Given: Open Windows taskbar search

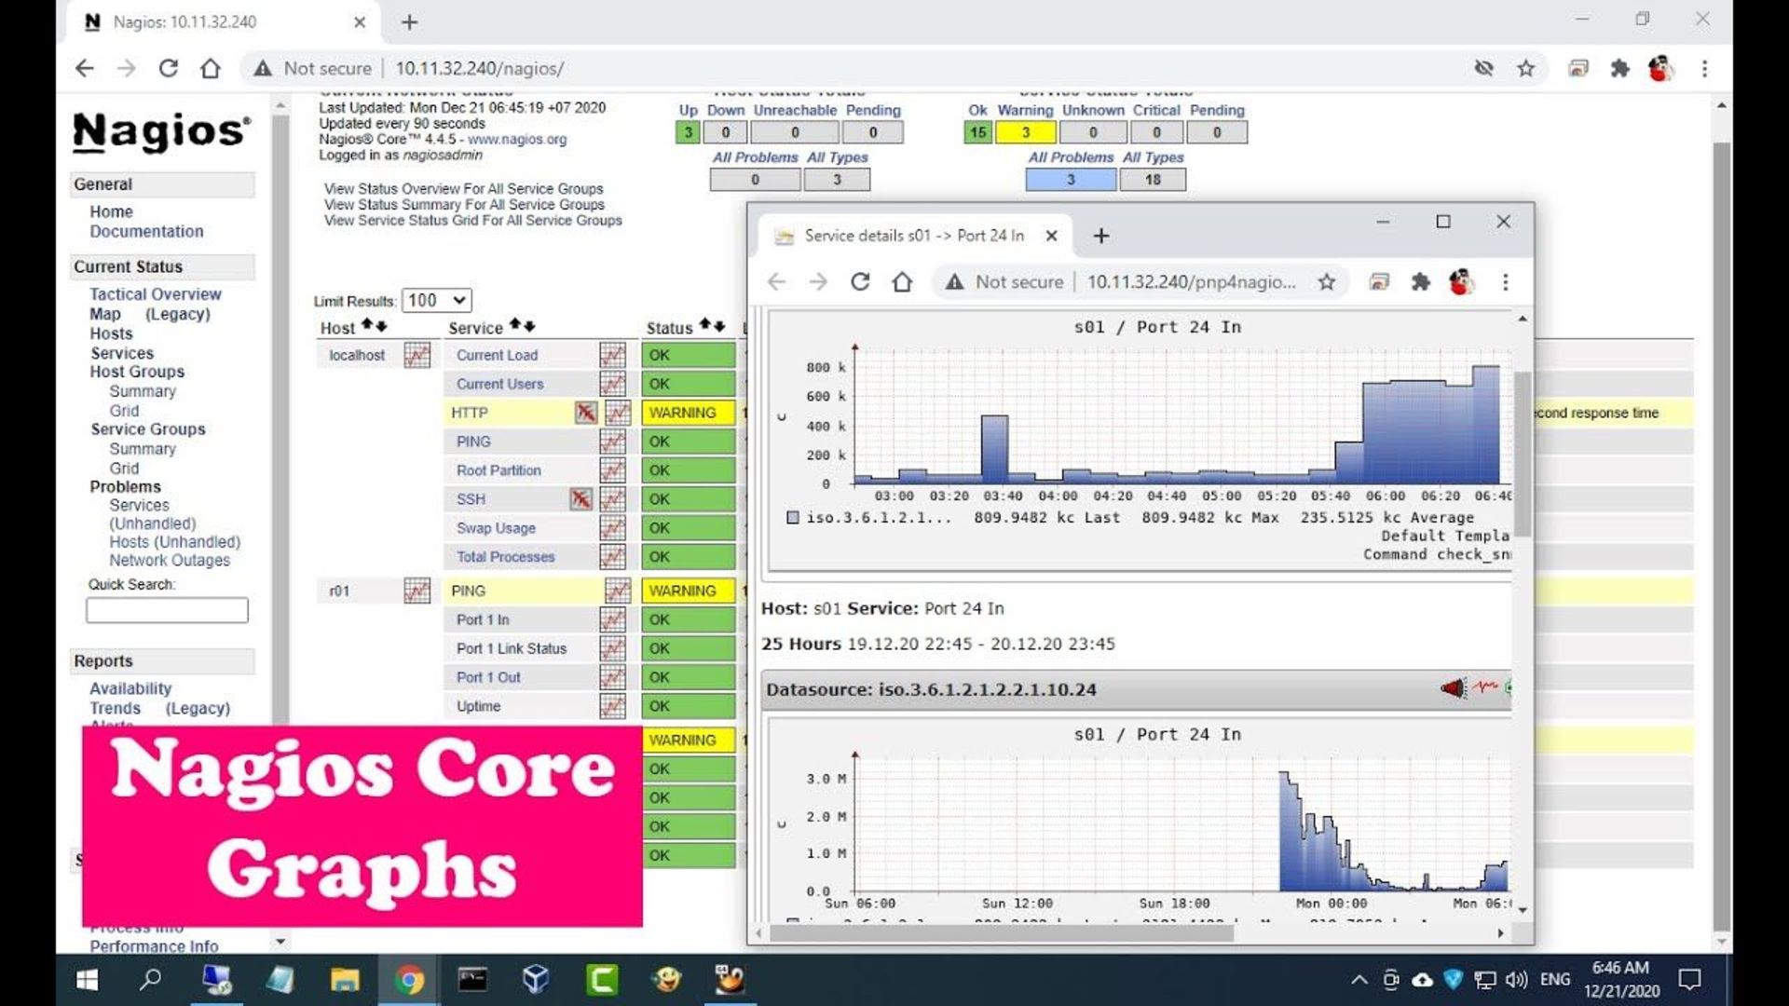Looking at the screenshot, I should 150,979.
